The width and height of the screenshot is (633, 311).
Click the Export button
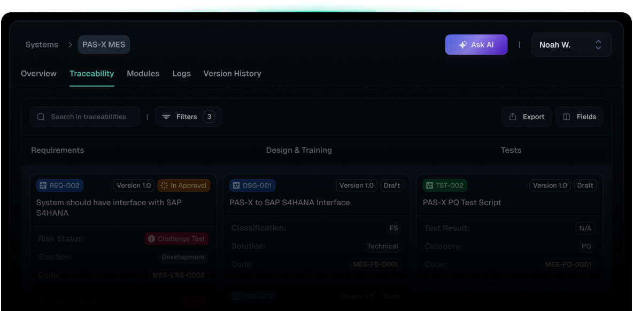527,116
